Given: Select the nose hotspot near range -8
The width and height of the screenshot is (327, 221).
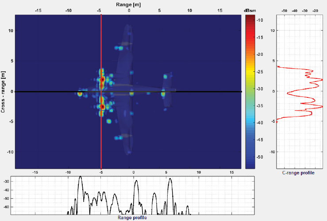Looking at the screenshot, I should (x=80, y=93).
